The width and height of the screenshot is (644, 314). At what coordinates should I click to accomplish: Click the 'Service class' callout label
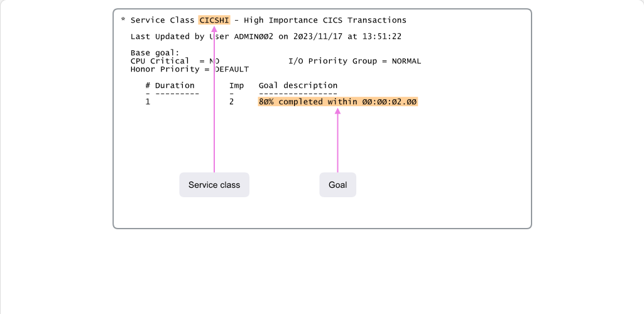214,185
